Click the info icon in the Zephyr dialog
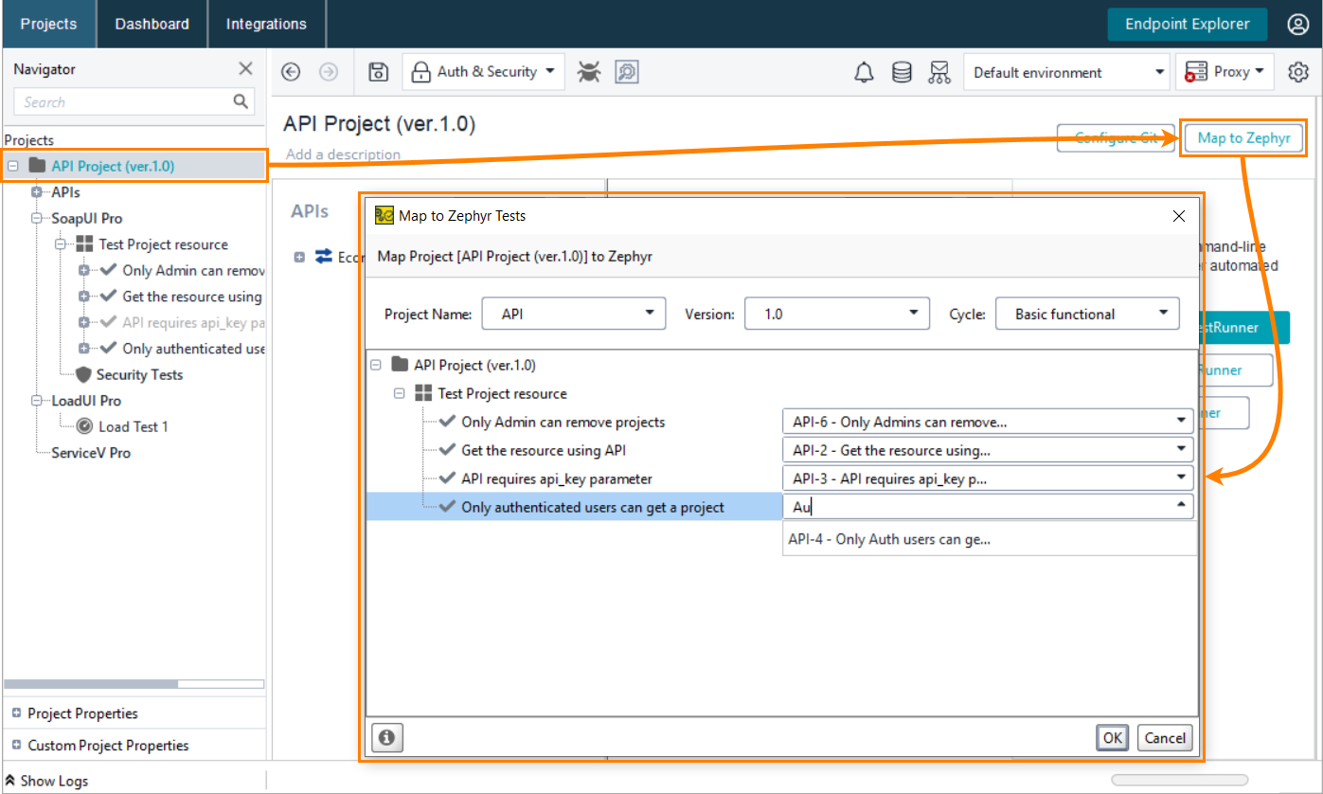Viewport: 1323px width, 794px height. tap(387, 737)
